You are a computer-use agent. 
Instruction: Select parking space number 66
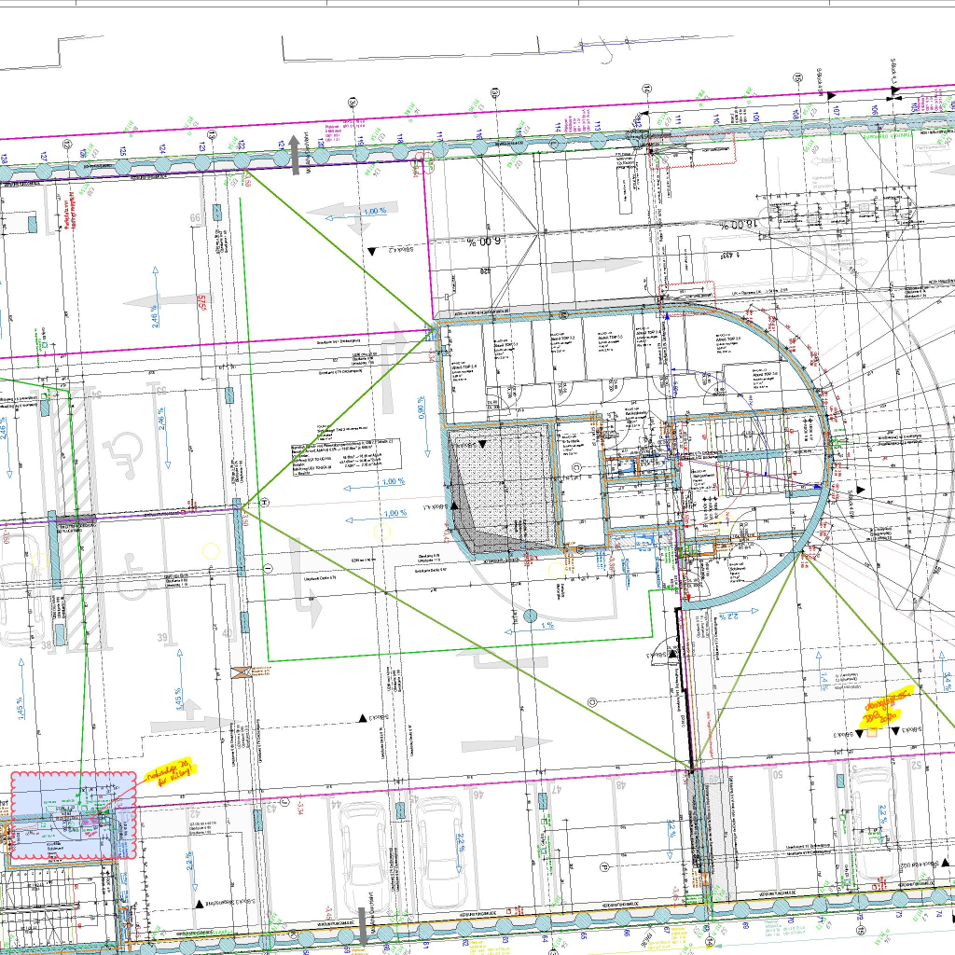tap(195, 218)
